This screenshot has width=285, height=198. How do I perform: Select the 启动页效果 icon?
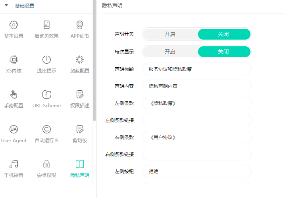(x=46, y=25)
